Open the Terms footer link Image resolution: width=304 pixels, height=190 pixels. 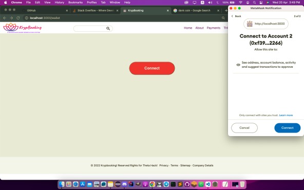coord(174,165)
